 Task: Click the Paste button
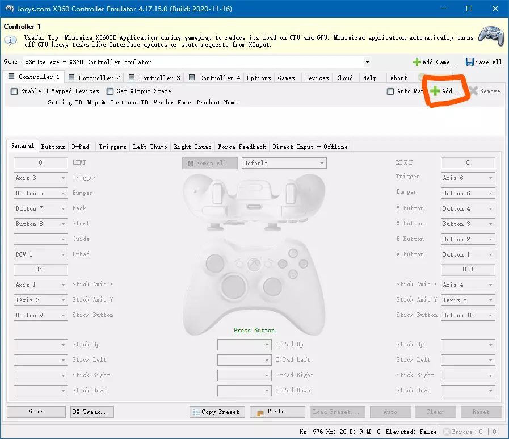277,412
